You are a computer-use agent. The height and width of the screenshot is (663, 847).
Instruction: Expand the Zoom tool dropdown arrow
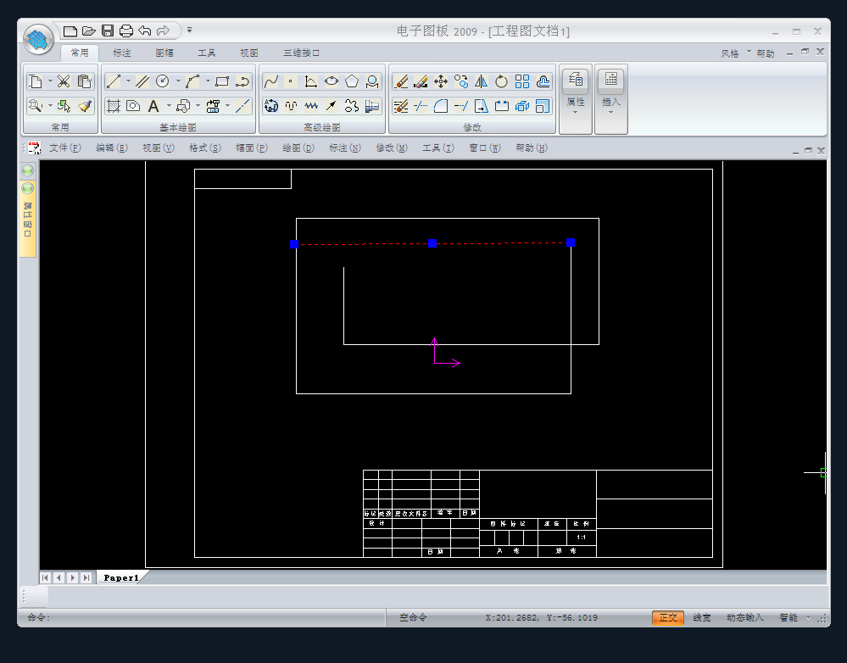click(50, 106)
